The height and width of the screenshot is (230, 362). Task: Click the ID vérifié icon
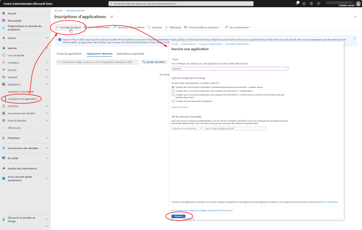[x=4, y=158]
